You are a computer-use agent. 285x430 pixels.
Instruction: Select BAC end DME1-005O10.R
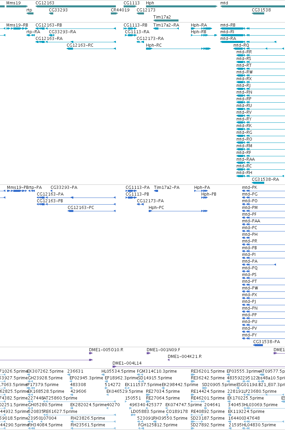[x=91, y=353]
